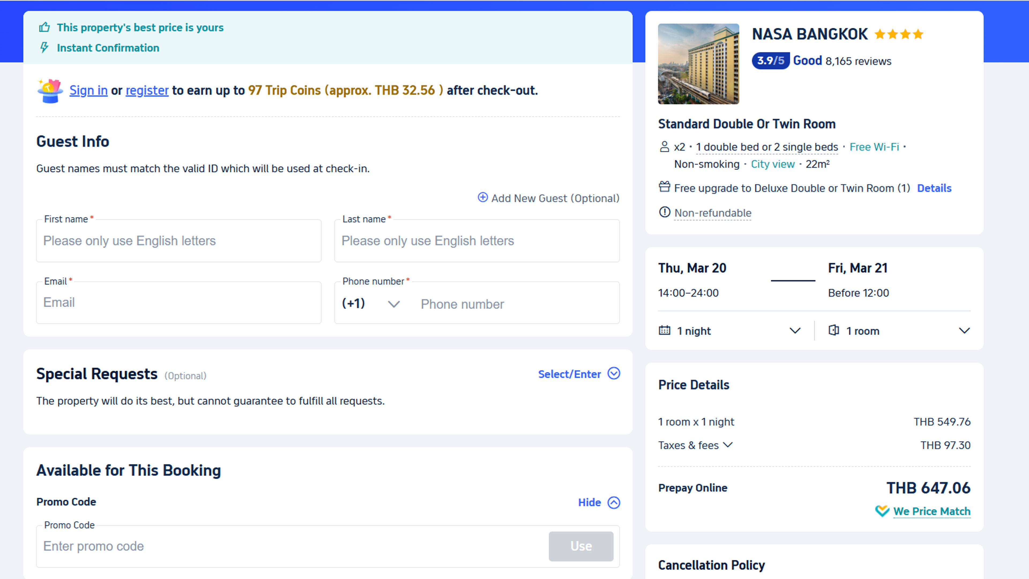The image size is (1029, 579).
Task: Click the lightning Instant Confirmation icon
Action: click(x=44, y=47)
